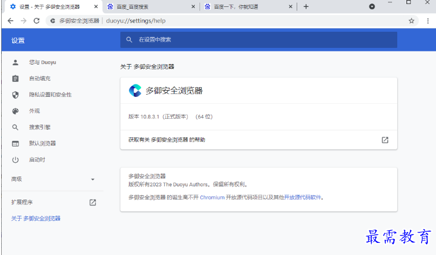Click the clipboard icon beside 自动填充

click(x=15, y=78)
